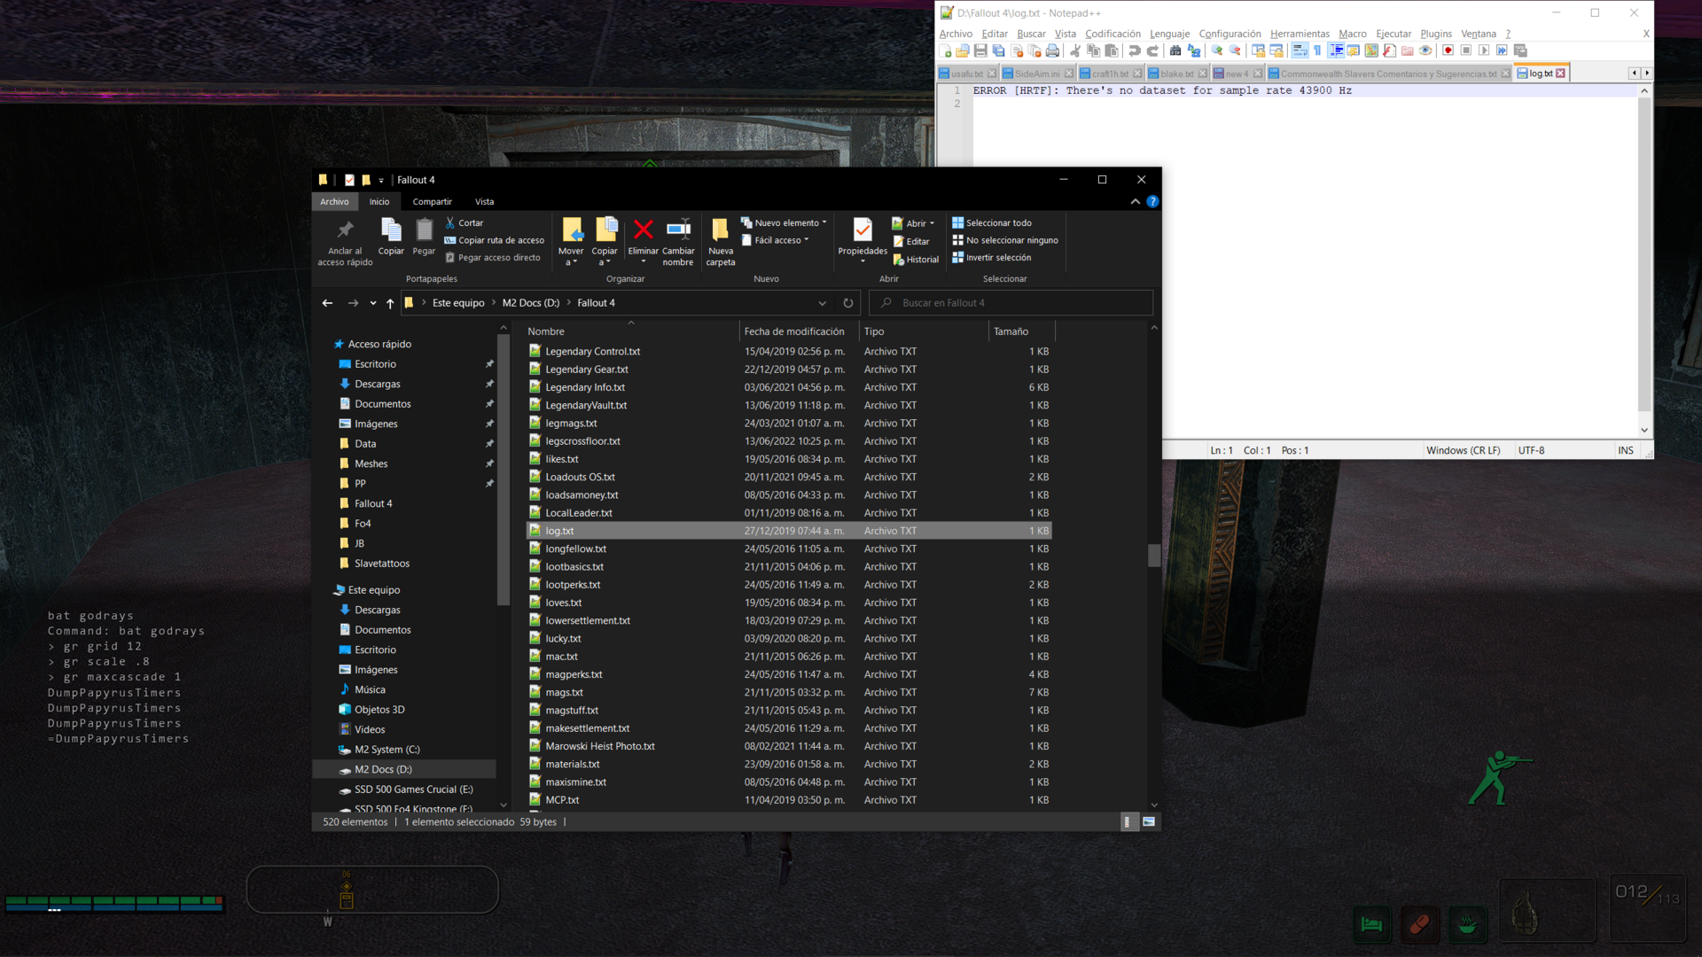
Task: Click Copiar icon in Explorer ribbon
Action: [x=391, y=237]
